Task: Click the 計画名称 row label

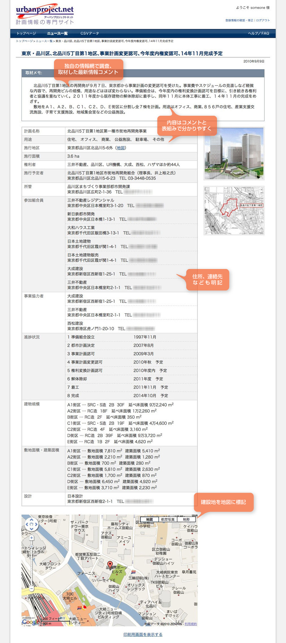Action: coord(32,131)
